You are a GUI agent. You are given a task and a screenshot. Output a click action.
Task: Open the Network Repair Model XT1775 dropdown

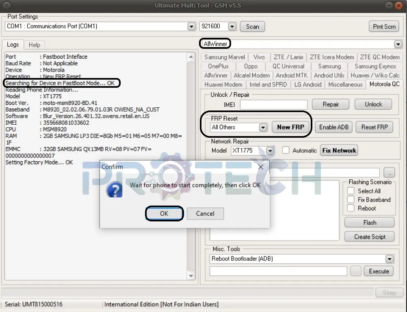[x=270, y=151]
